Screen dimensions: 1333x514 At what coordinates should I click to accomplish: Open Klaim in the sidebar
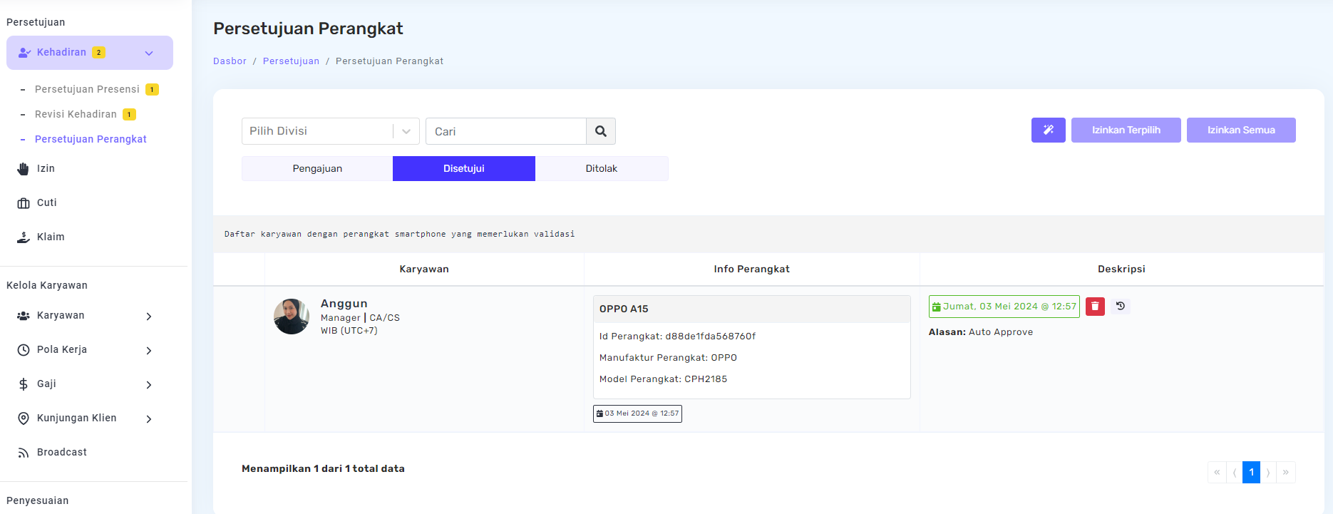(50, 237)
